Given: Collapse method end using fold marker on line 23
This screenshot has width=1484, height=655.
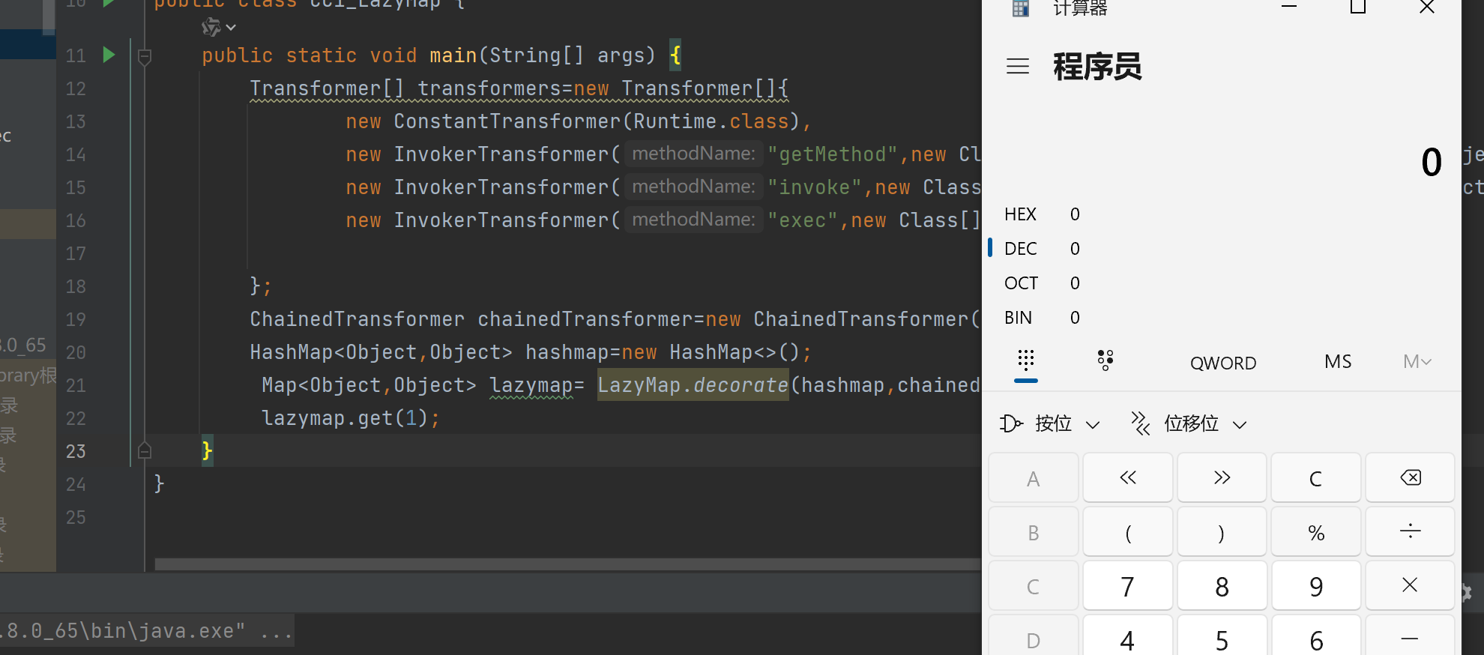Looking at the screenshot, I should click(145, 450).
